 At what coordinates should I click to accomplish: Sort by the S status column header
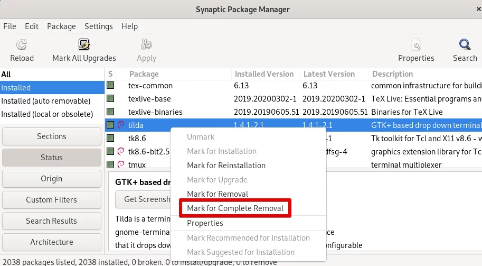[x=110, y=74]
